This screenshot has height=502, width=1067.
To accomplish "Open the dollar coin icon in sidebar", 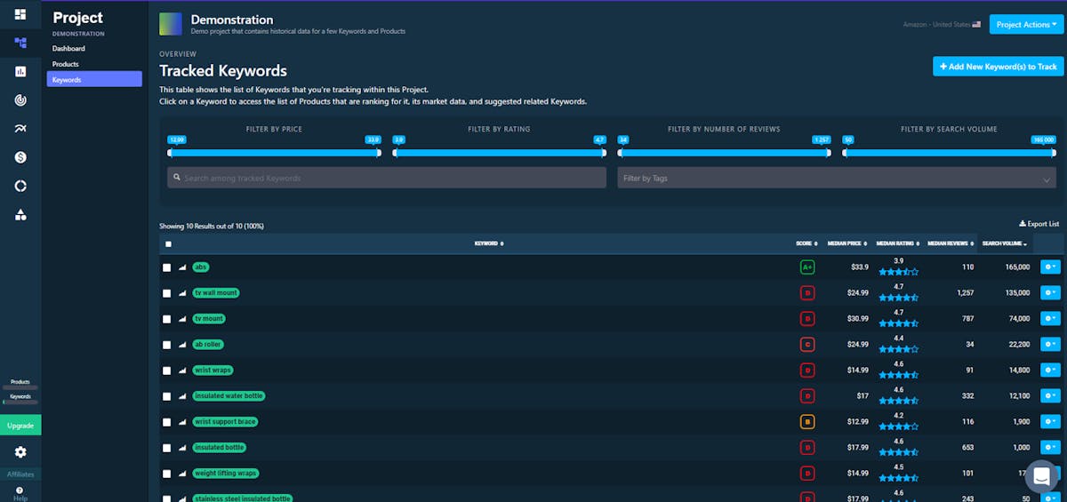I will click(20, 157).
